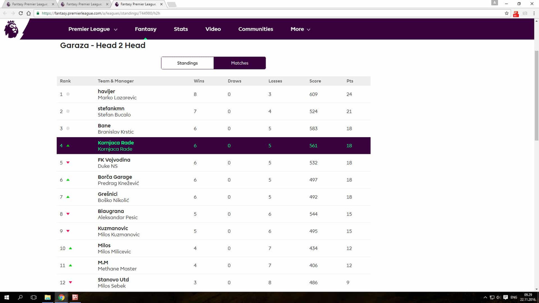Viewport: 539px width, 303px height.
Task: Go to browser home page icon
Action: click(29, 13)
